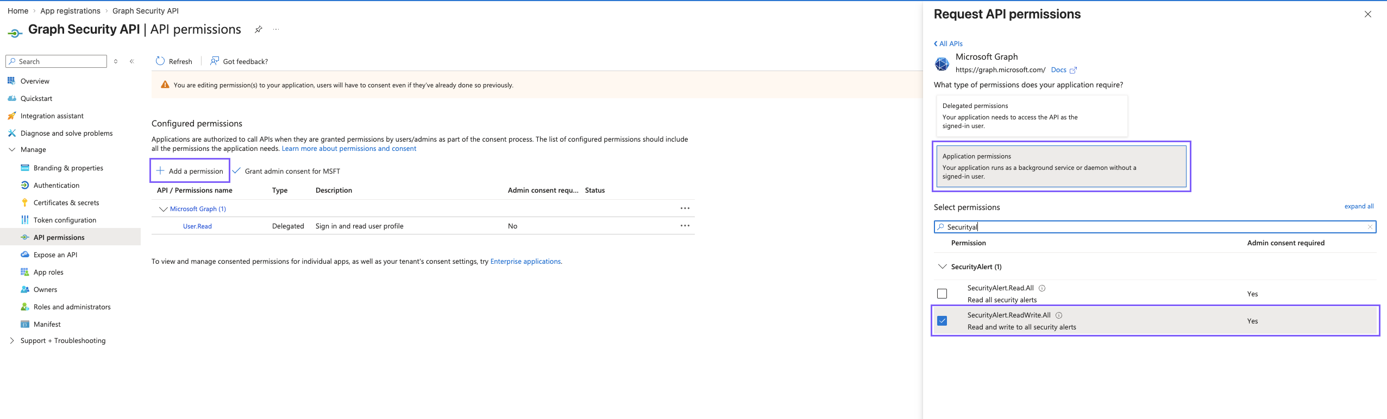Screen dimensions: 1387x419
Task: Open ellipsis menu for User.Read row
Action: pyautogui.click(x=685, y=226)
